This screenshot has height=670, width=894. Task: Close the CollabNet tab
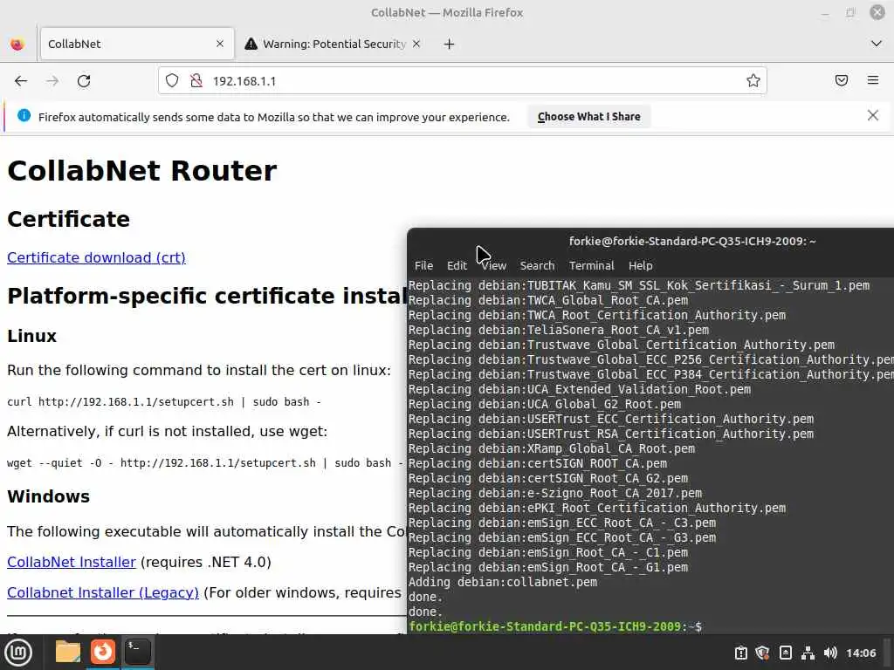(220, 44)
